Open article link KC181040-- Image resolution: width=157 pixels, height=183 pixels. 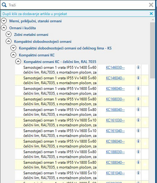tap(115, 173)
